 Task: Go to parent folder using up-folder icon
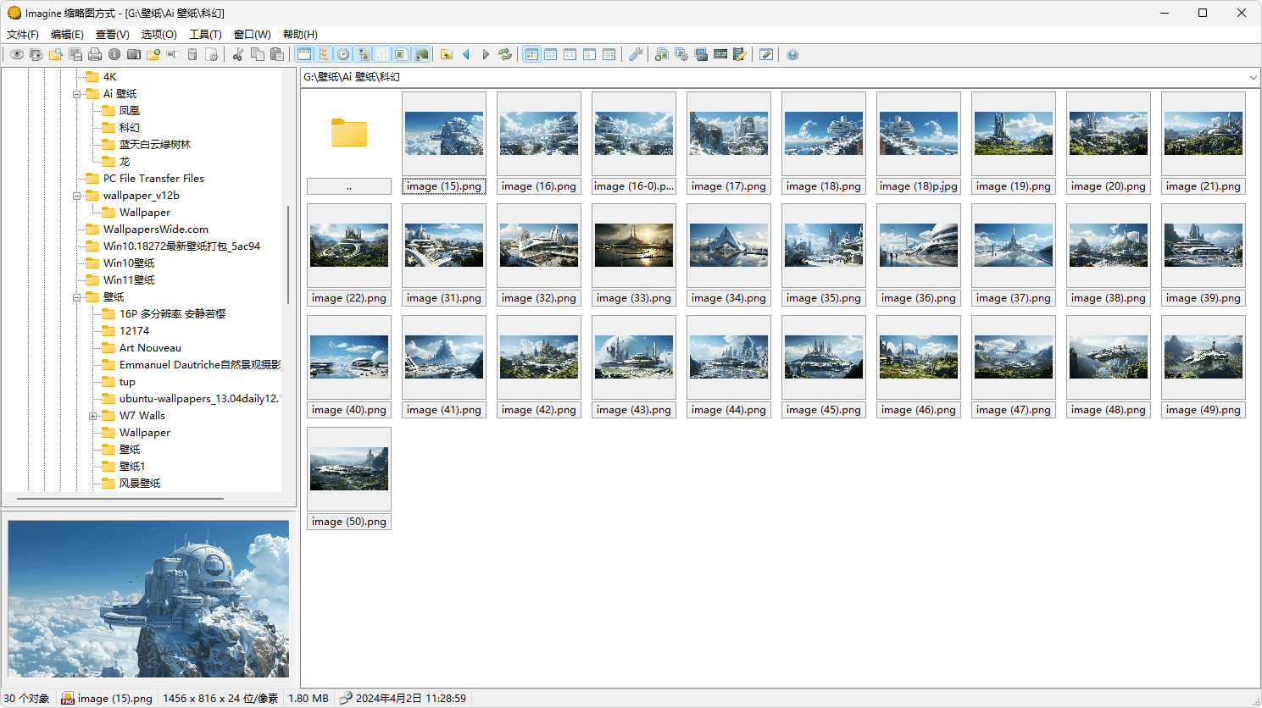pos(447,54)
